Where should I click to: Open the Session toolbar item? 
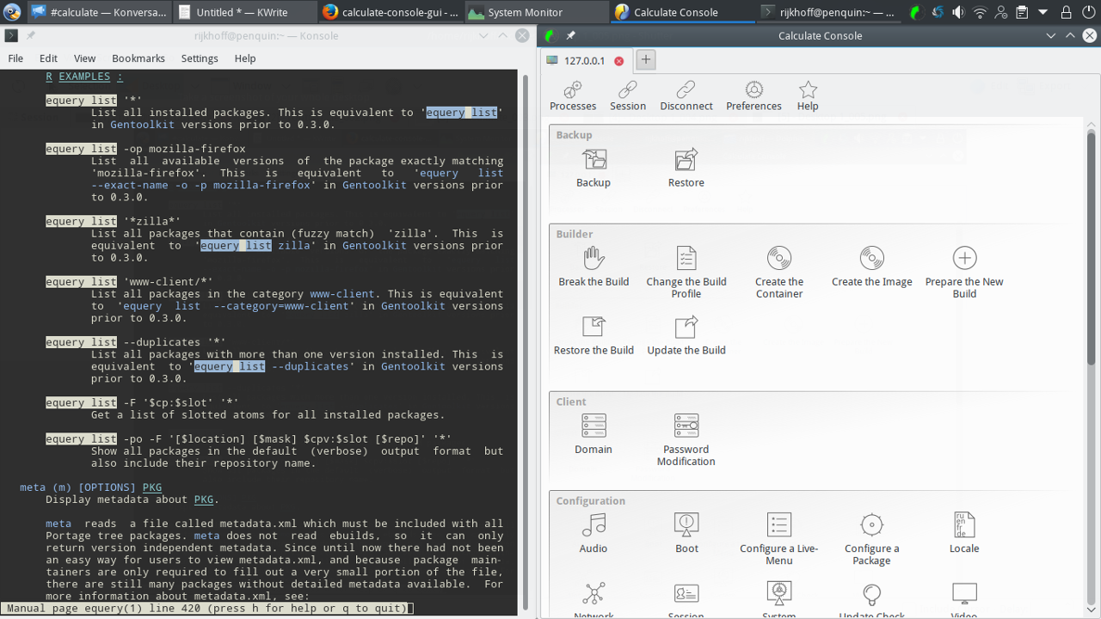click(628, 96)
